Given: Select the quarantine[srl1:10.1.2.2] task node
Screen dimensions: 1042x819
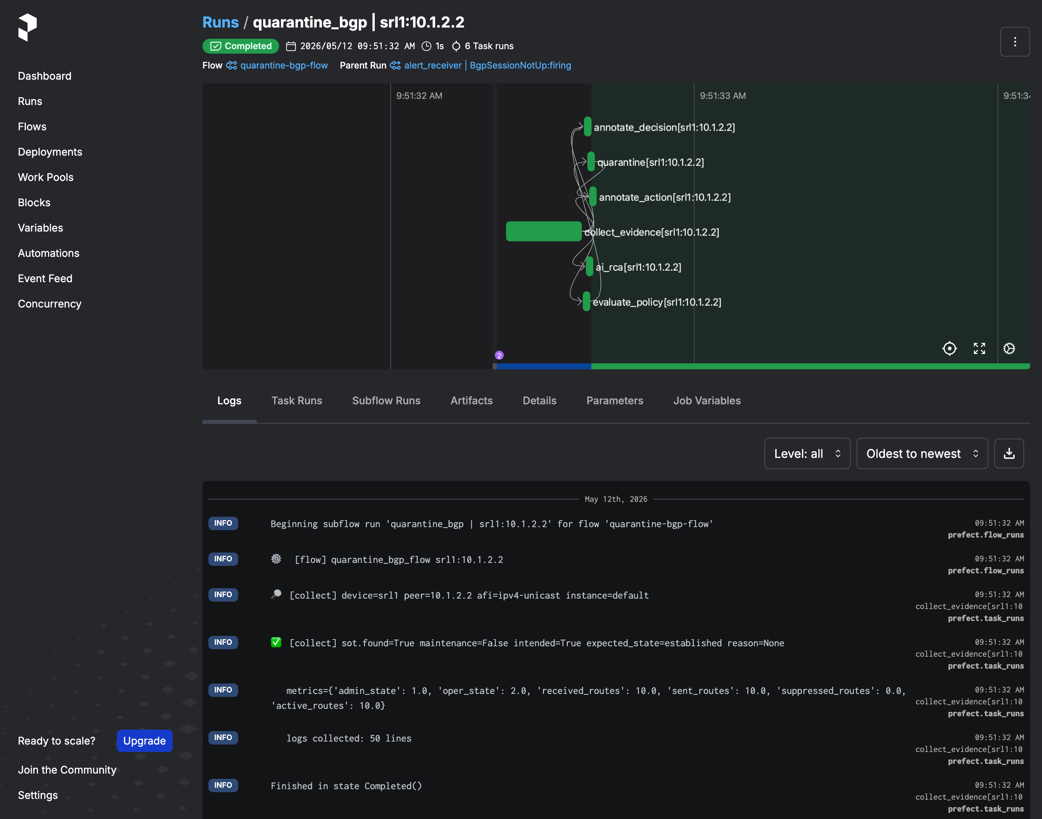Looking at the screenshot, I should tap(591, 162).
